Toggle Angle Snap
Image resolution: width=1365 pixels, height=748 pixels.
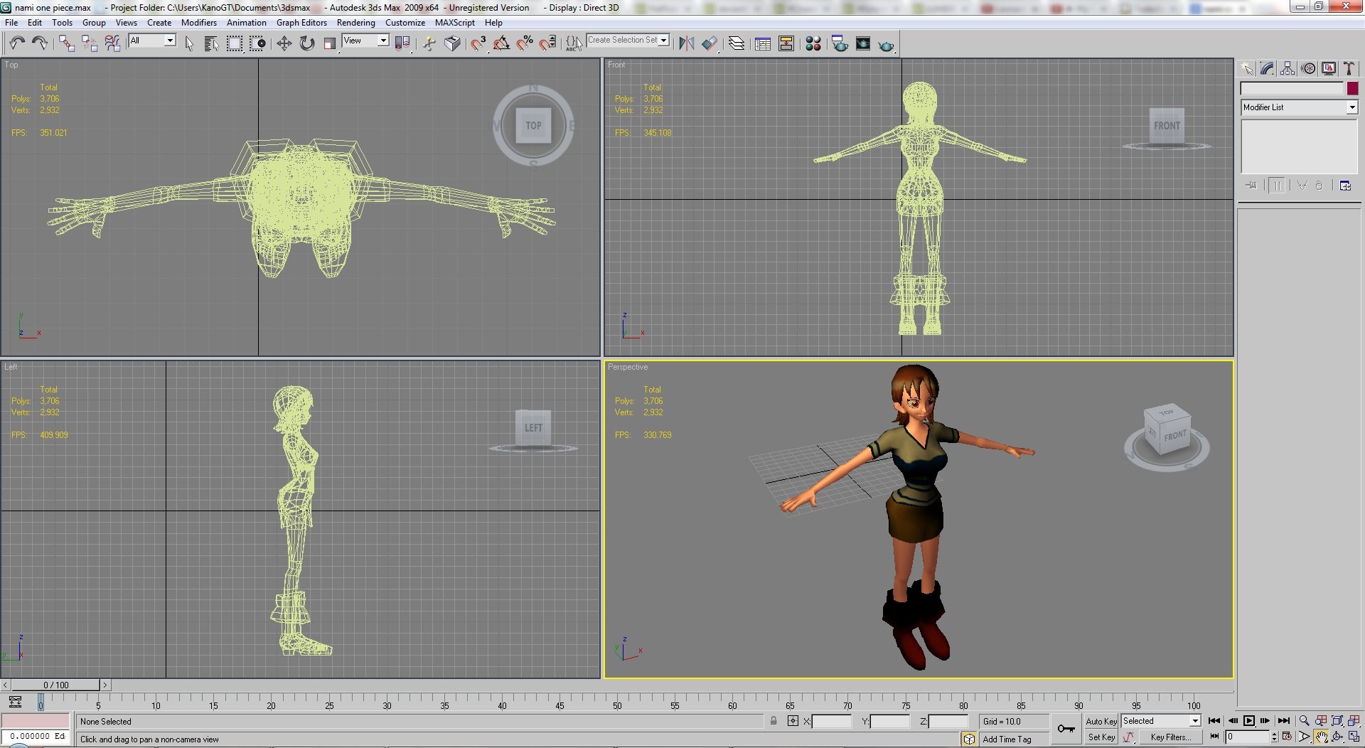[x=501, y=44]
